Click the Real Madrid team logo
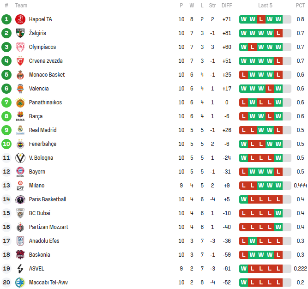308x289 pixels. pyautogui.click(x=20, y=130)
